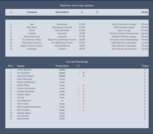Select Joseph Wood in rankings

(x=24, y=94)
